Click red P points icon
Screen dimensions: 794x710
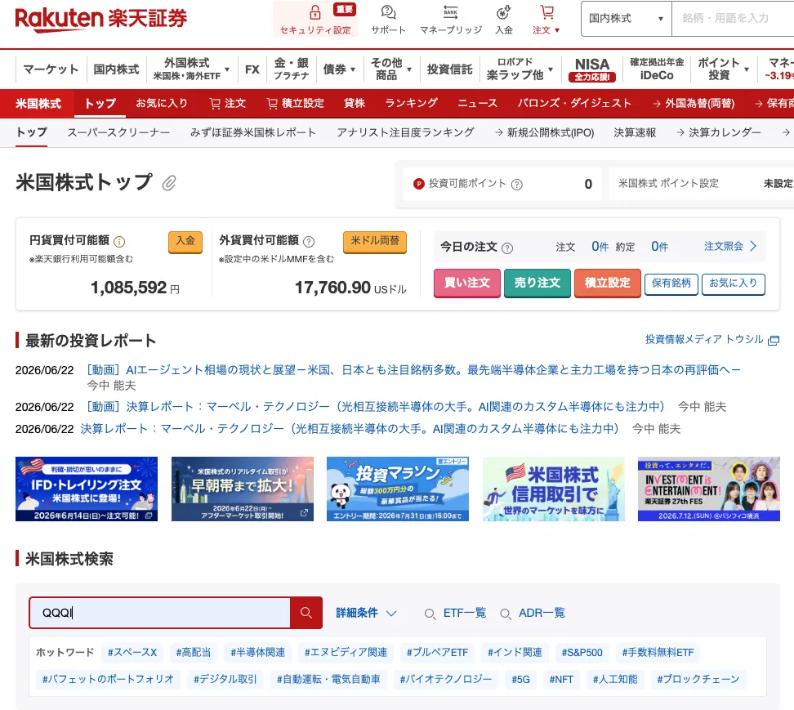pyautogui.click(x=419, y=184)
